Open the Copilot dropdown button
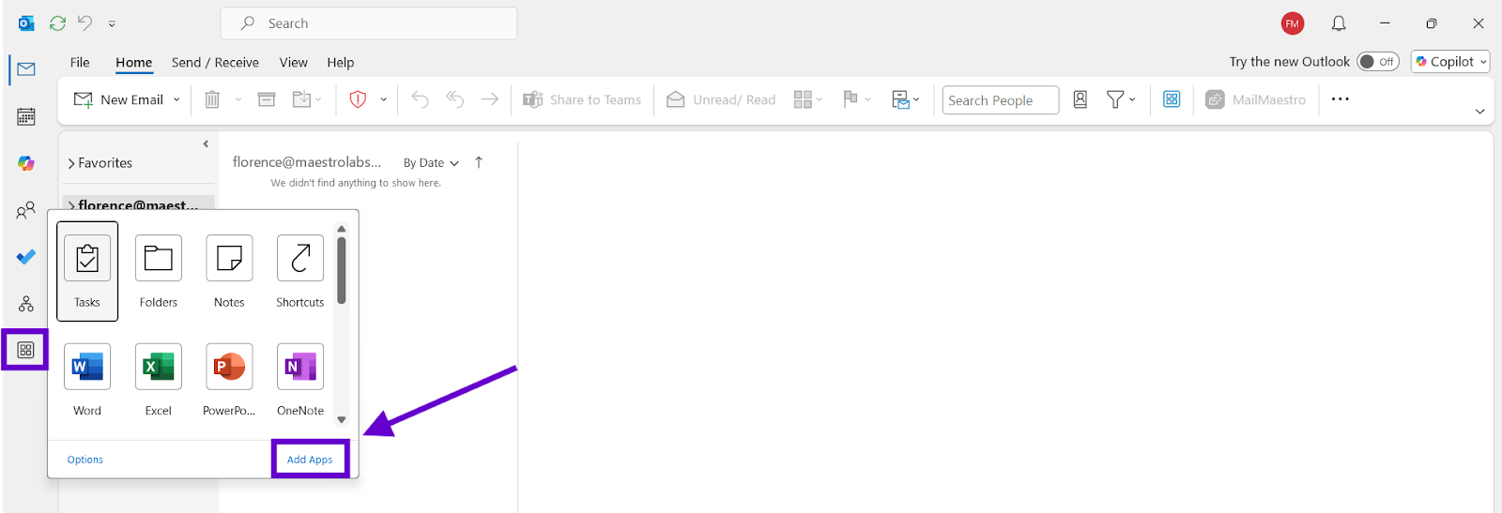Image resolution: width=1502 pixels, height=513 pixels. click(1450, 62)
